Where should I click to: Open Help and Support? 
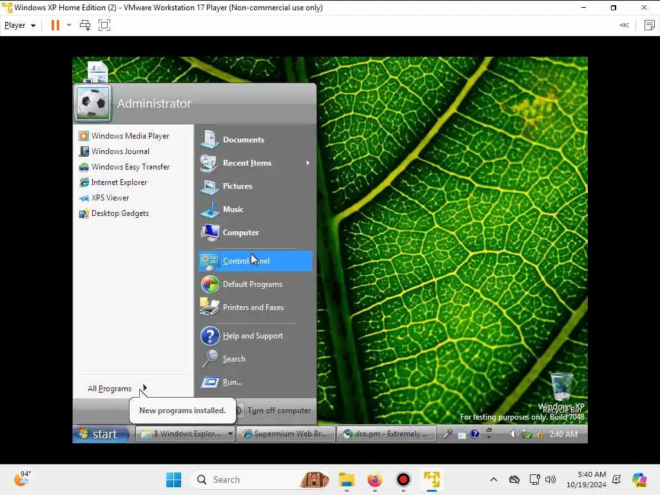(x=255, y=336)
